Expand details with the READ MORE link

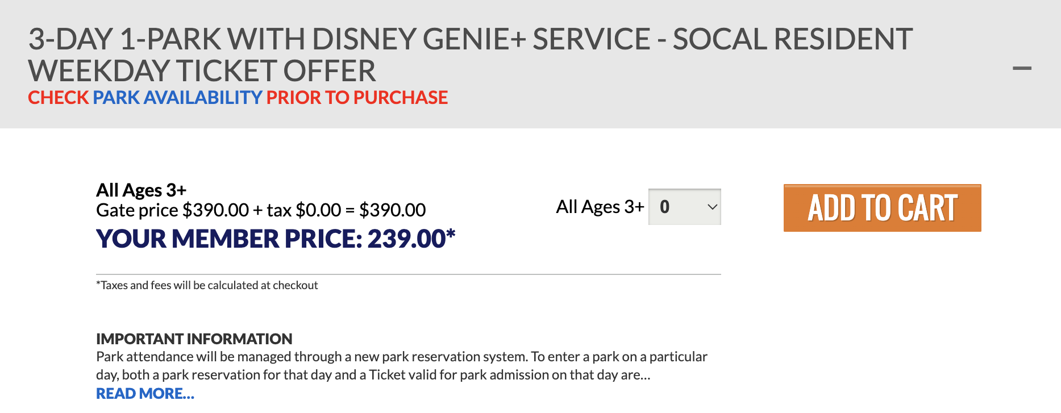pyautogui.click(x=145, y=394)
